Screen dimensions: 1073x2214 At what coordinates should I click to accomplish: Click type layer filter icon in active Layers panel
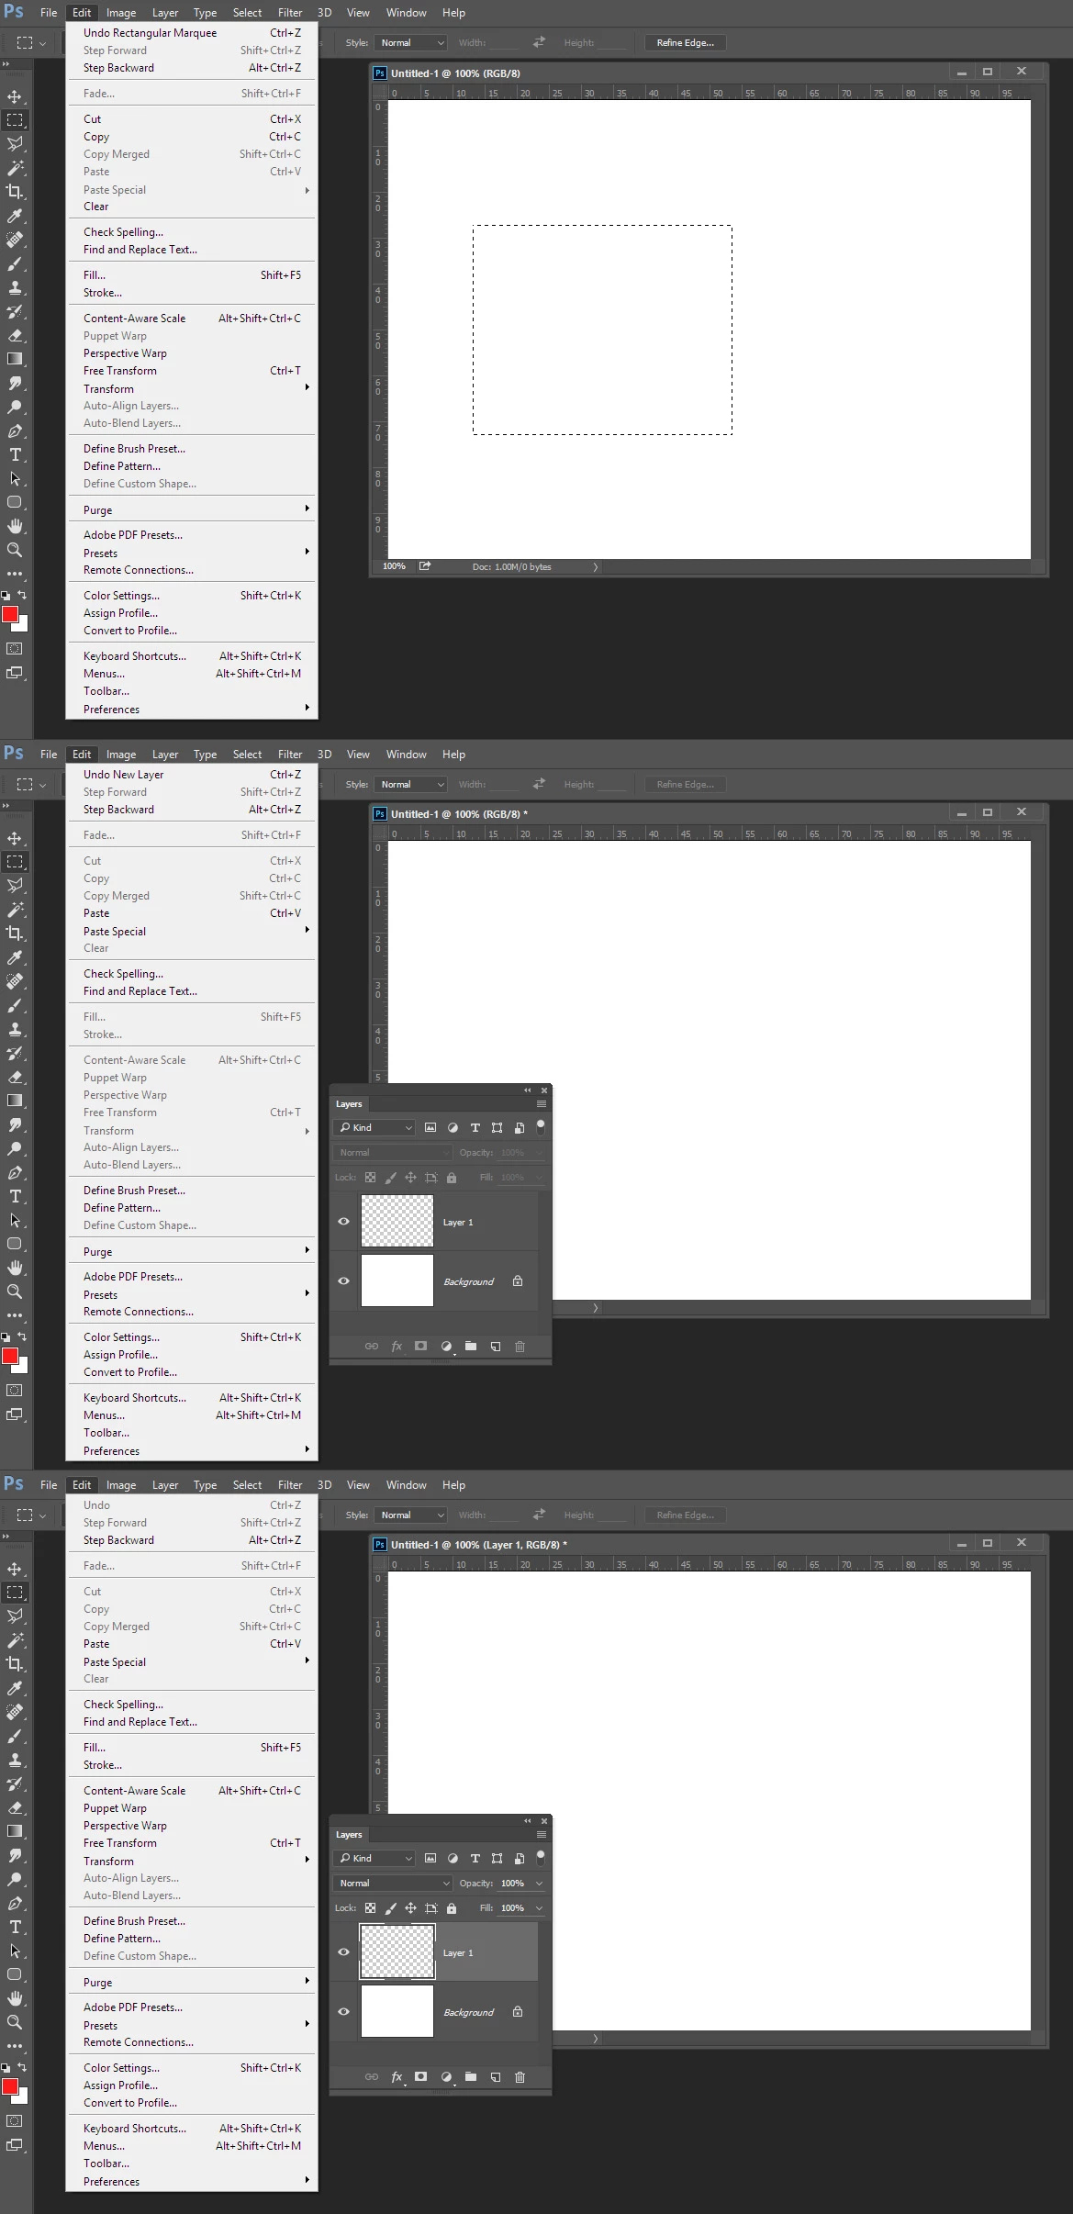point(475,1858)
